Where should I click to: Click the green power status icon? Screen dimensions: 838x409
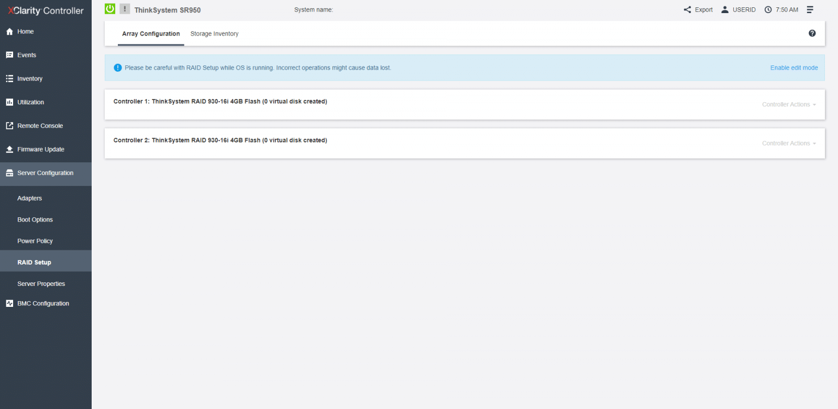pyautogui.click(x=110, y=9)
